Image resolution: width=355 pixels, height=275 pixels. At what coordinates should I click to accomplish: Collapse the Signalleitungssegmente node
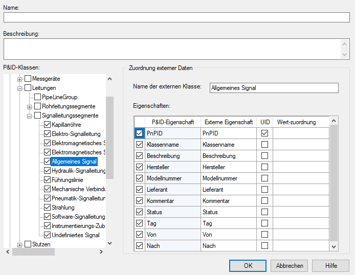pyautogui.click(x=30, y=116)
